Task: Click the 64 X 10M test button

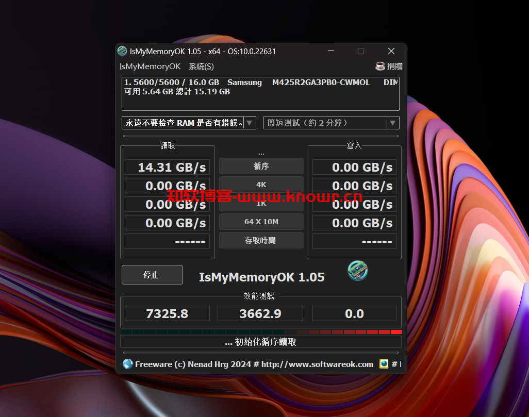Action: pos(261,222)
